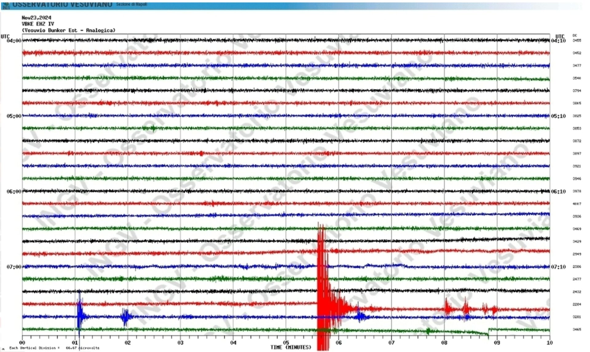Click the 03 minute tick label
This screenshot has width=590, height=352.
pyautogui.click(x=180, y=342)
